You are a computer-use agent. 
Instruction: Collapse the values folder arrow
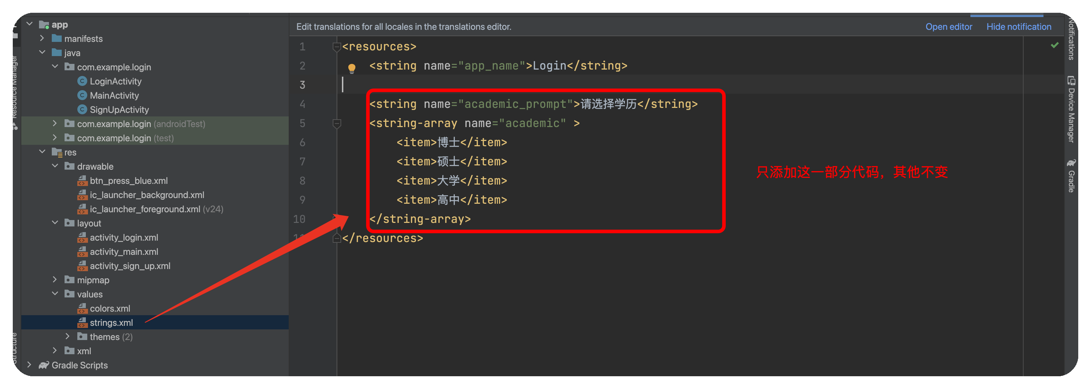tap(55, 294)
